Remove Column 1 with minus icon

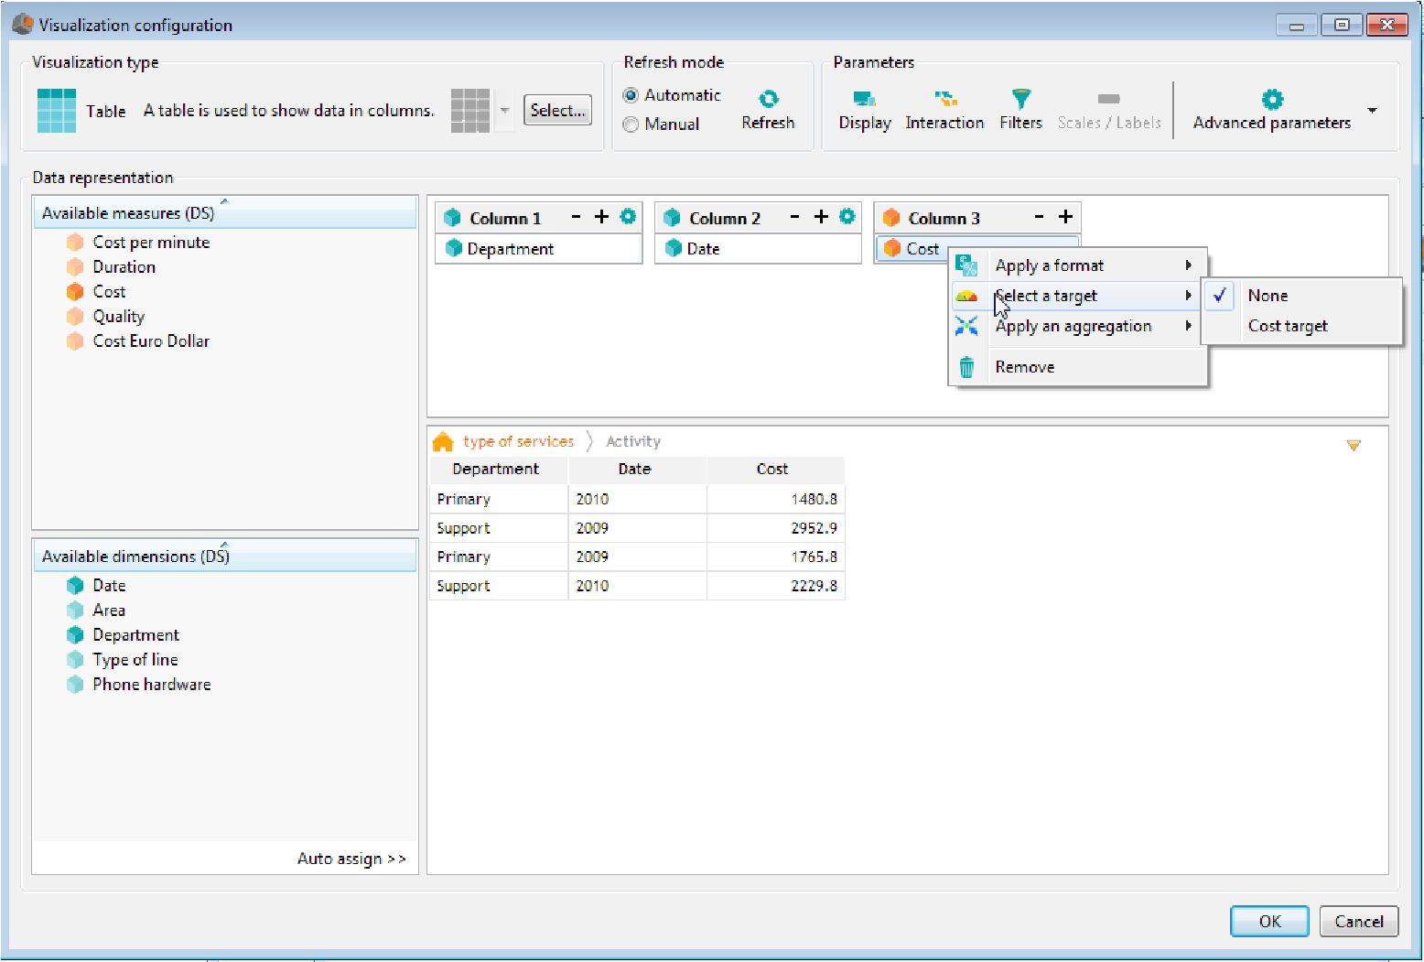pyautogui.click(x=576, y=216)
